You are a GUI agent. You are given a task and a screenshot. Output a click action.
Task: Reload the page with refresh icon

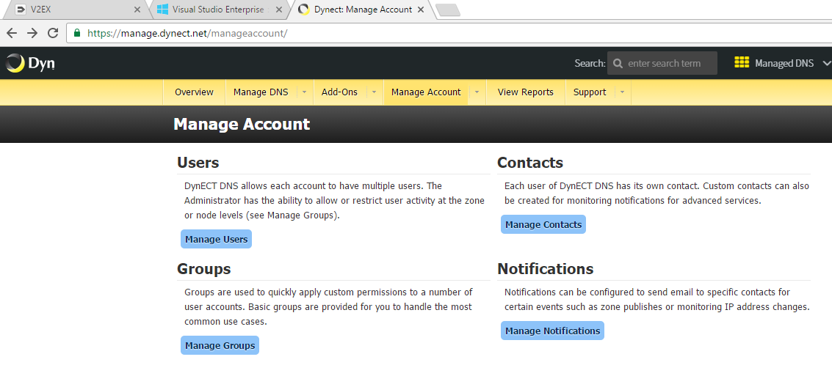coord(53,33)
